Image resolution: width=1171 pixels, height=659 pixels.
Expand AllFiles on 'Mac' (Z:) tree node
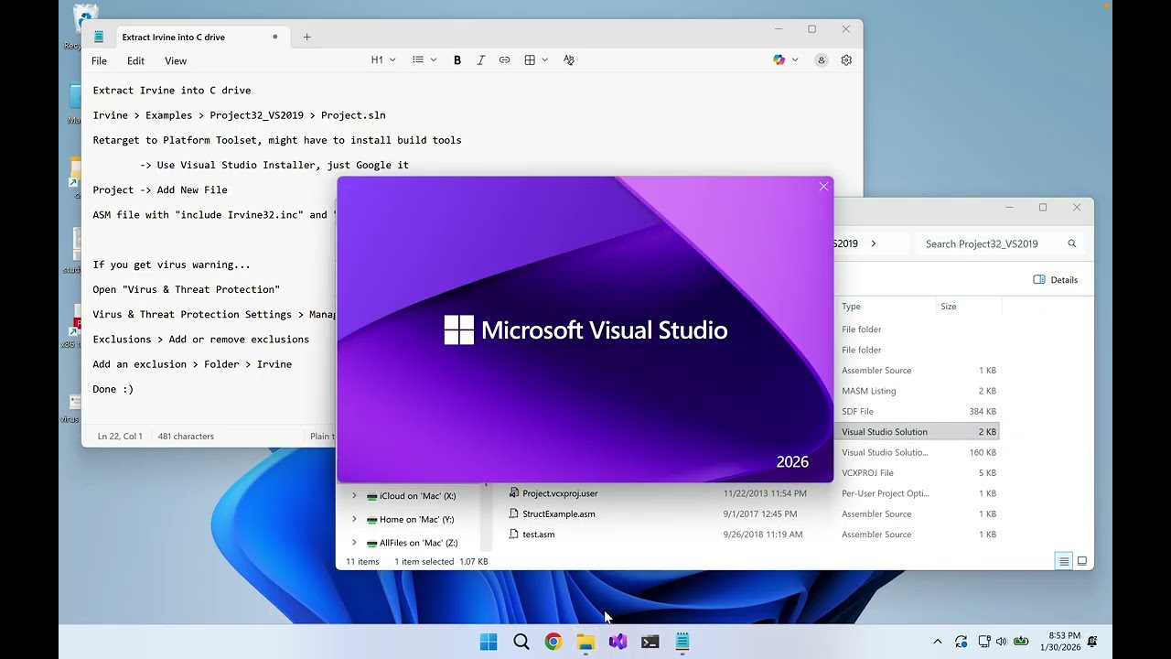(x=354, y=543)
